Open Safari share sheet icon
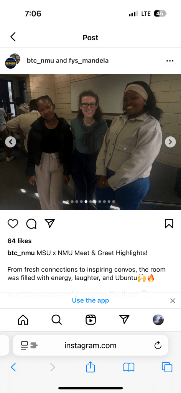The image size is (181, 393). pos(90,367)
